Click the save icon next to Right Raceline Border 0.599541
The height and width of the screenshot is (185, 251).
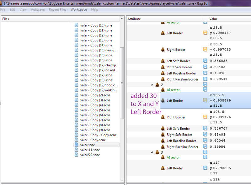[205, 79]
